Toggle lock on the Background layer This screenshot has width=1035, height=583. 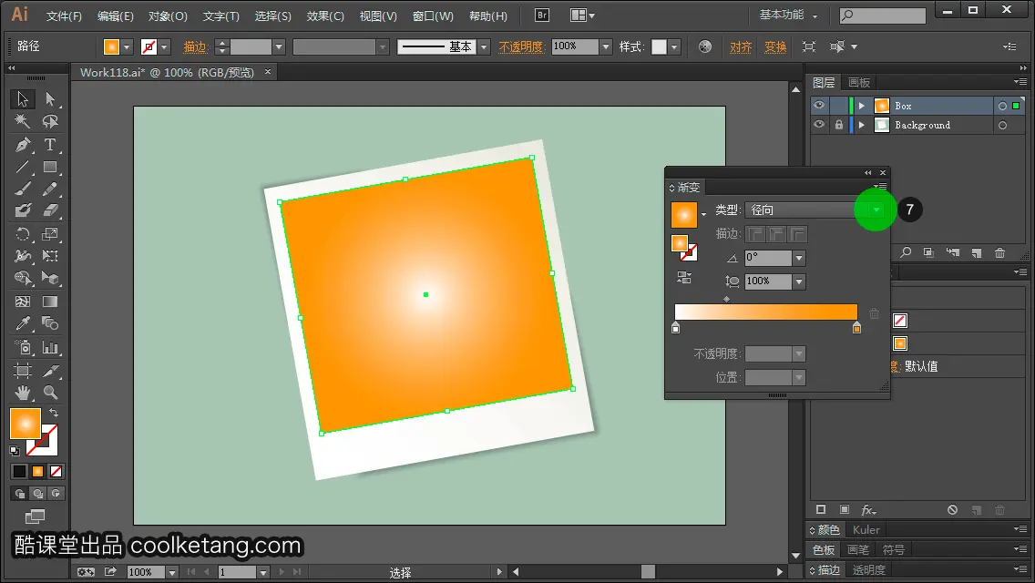click(839, 125)
